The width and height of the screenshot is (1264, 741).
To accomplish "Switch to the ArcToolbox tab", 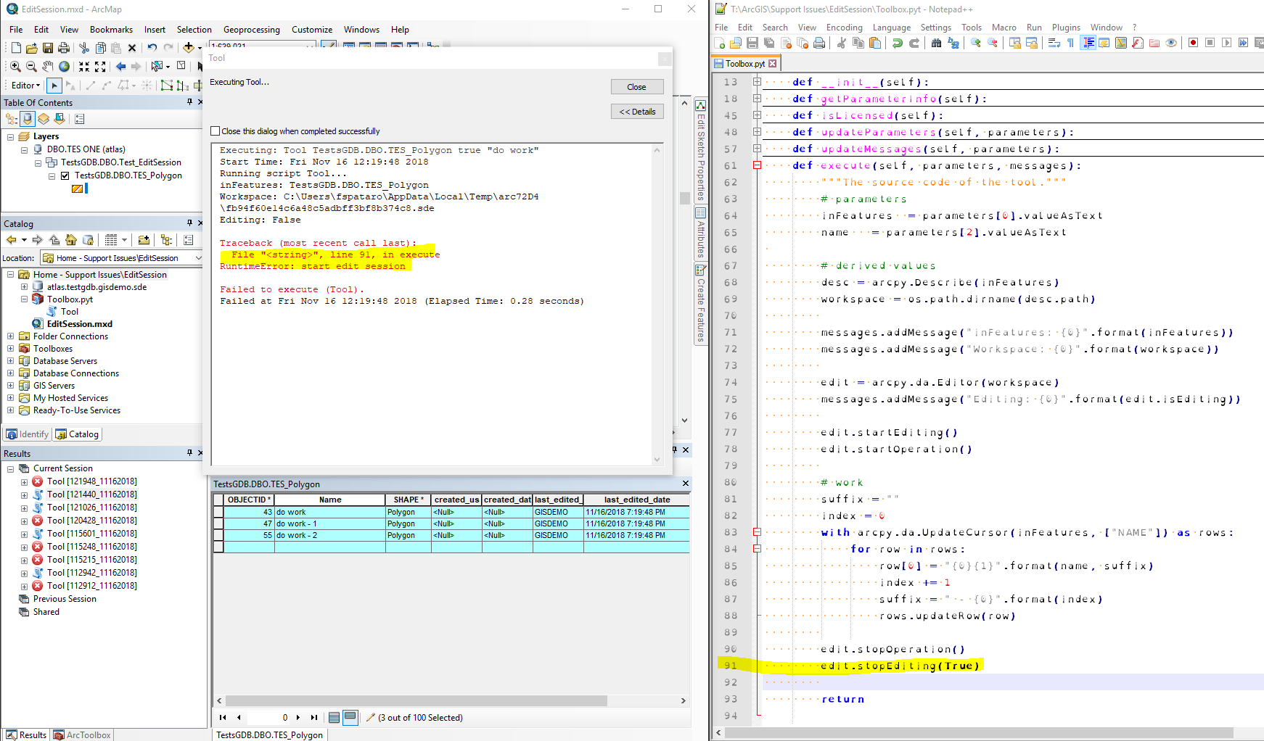I will tap(82, 734).
